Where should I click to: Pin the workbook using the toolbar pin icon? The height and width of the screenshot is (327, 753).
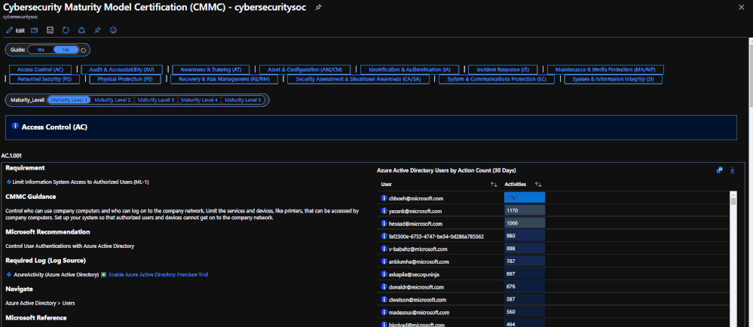click(x=97, y=30)
